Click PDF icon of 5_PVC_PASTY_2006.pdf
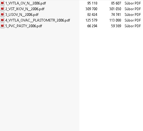 click(x=2, y=26)
